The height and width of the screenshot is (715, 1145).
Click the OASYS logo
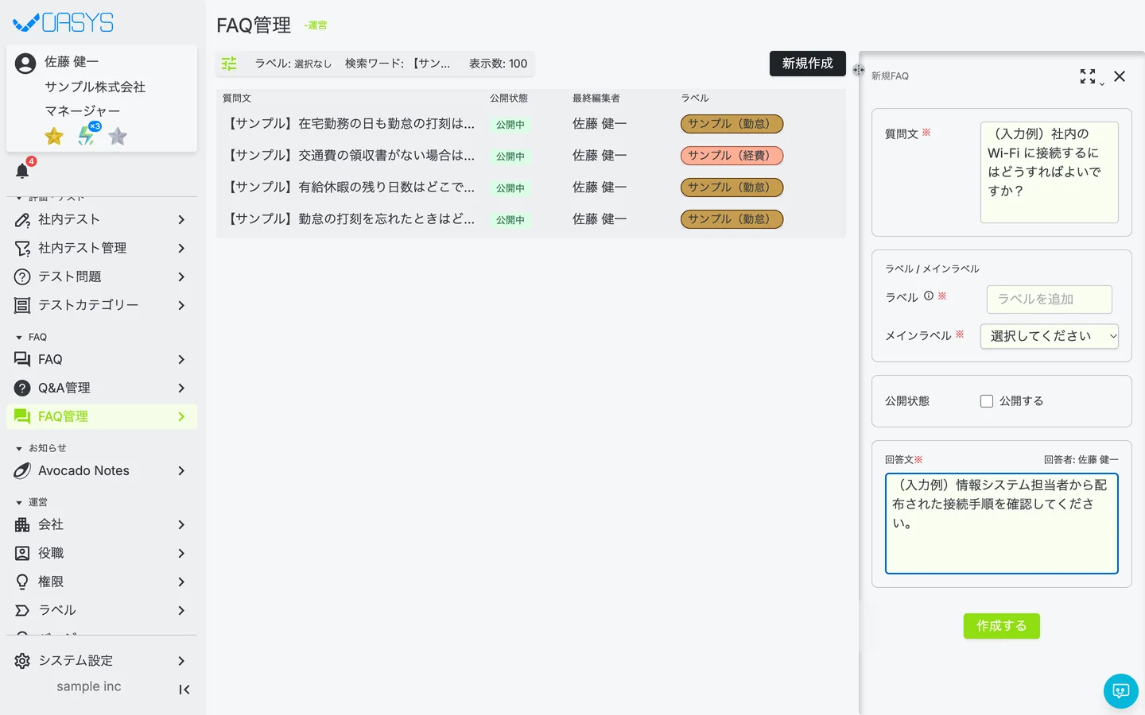click(x=64, y=23)
